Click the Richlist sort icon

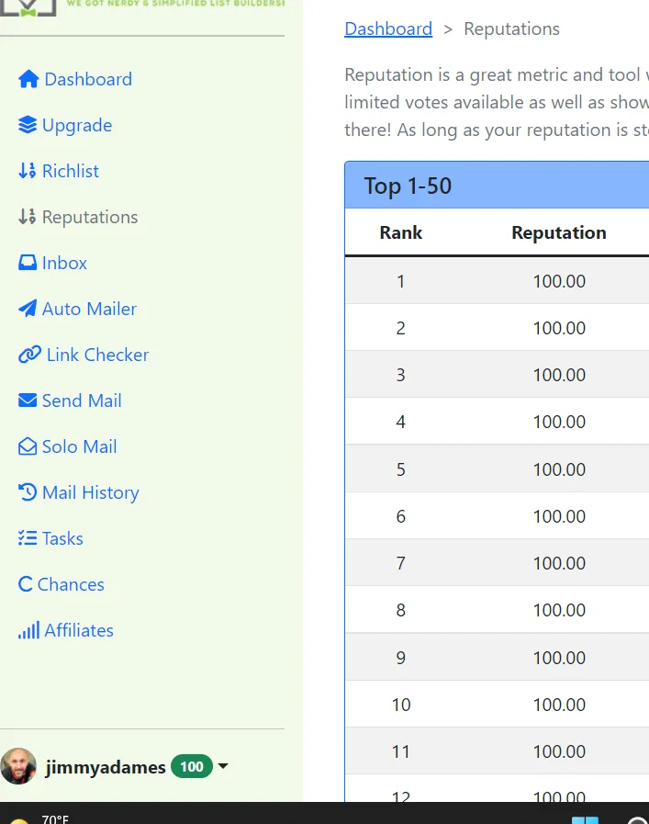pos(28,171)
